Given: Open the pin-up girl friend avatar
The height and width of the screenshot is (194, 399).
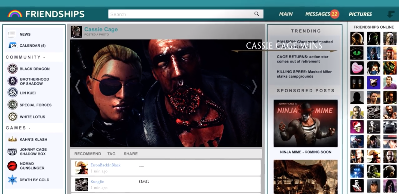Looking at the screenshot, I should 357,186.
